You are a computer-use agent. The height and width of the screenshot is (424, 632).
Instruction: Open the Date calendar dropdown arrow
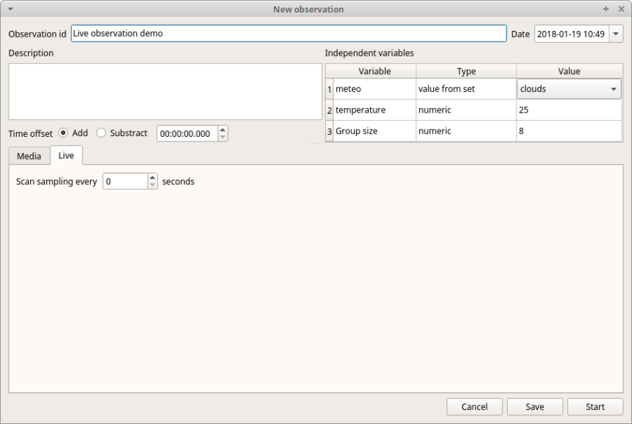616,34
